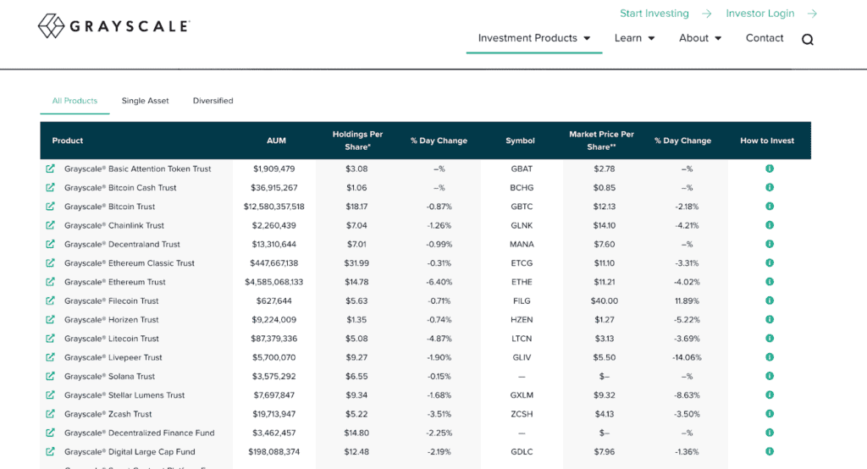
Task: Click How to Invest info icon for GBAT row
Action: (769, 168)
